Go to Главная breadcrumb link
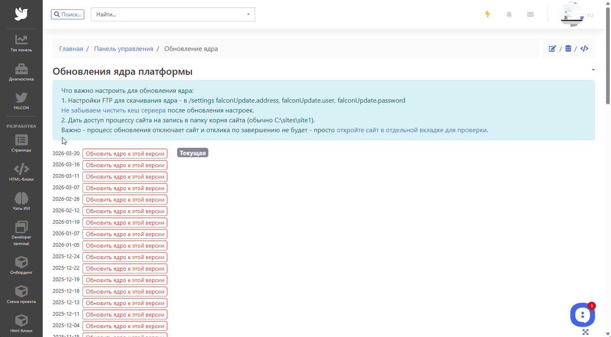Image resolution: width=611 pixels, height=337 pixels. pyautogui.click(x=71, y=49)
